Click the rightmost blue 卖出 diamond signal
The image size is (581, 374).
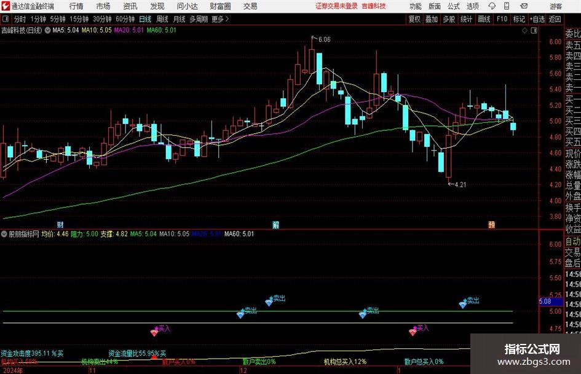[463, 305]
